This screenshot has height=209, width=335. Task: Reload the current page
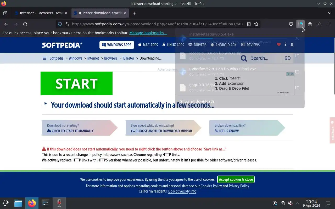click(x=25, y=24)
